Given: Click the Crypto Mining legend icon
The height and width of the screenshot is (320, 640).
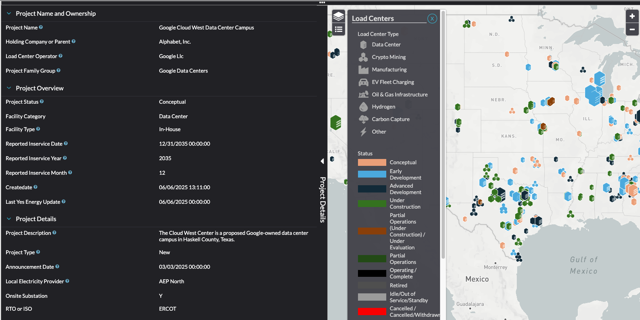Looking at the screenshot, I should coord(364,57).
